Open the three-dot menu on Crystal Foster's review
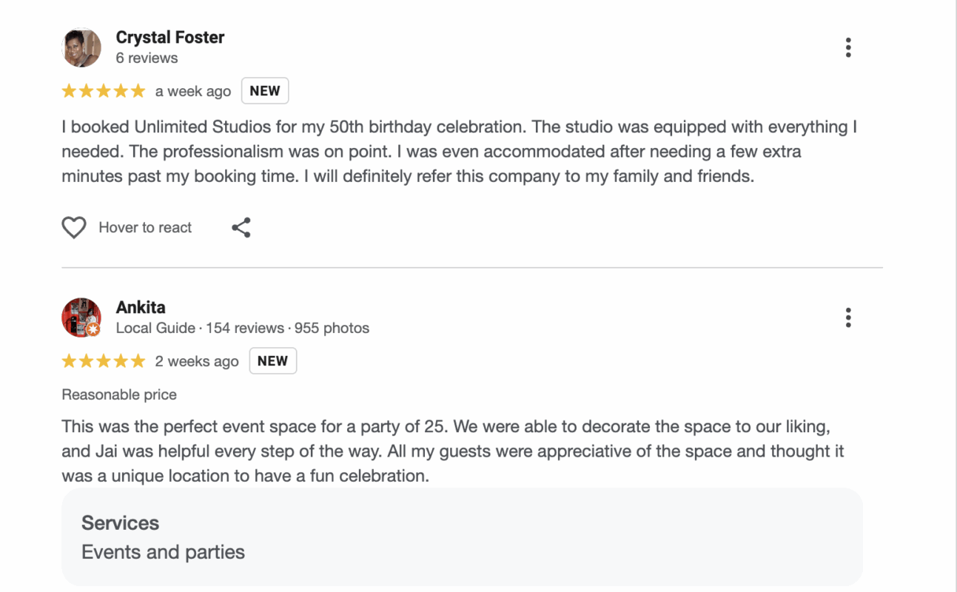Image resolution: width=957 pixels, height=592 pixels. click(x=848, y=47)
